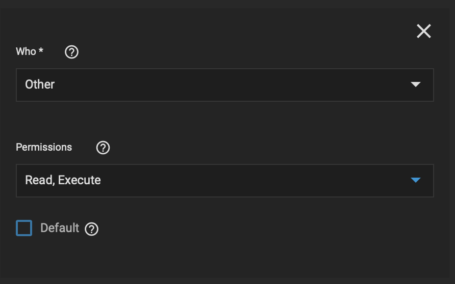Image resolution: width=455 pixels, height=284 pixels.
Task: Show the Permissions help tooltip icon
Action: click(x=103, y=148)
